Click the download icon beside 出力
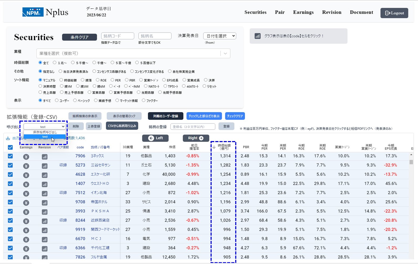Image resolution: width=418 pixels, height=264 pixels. 8,138
